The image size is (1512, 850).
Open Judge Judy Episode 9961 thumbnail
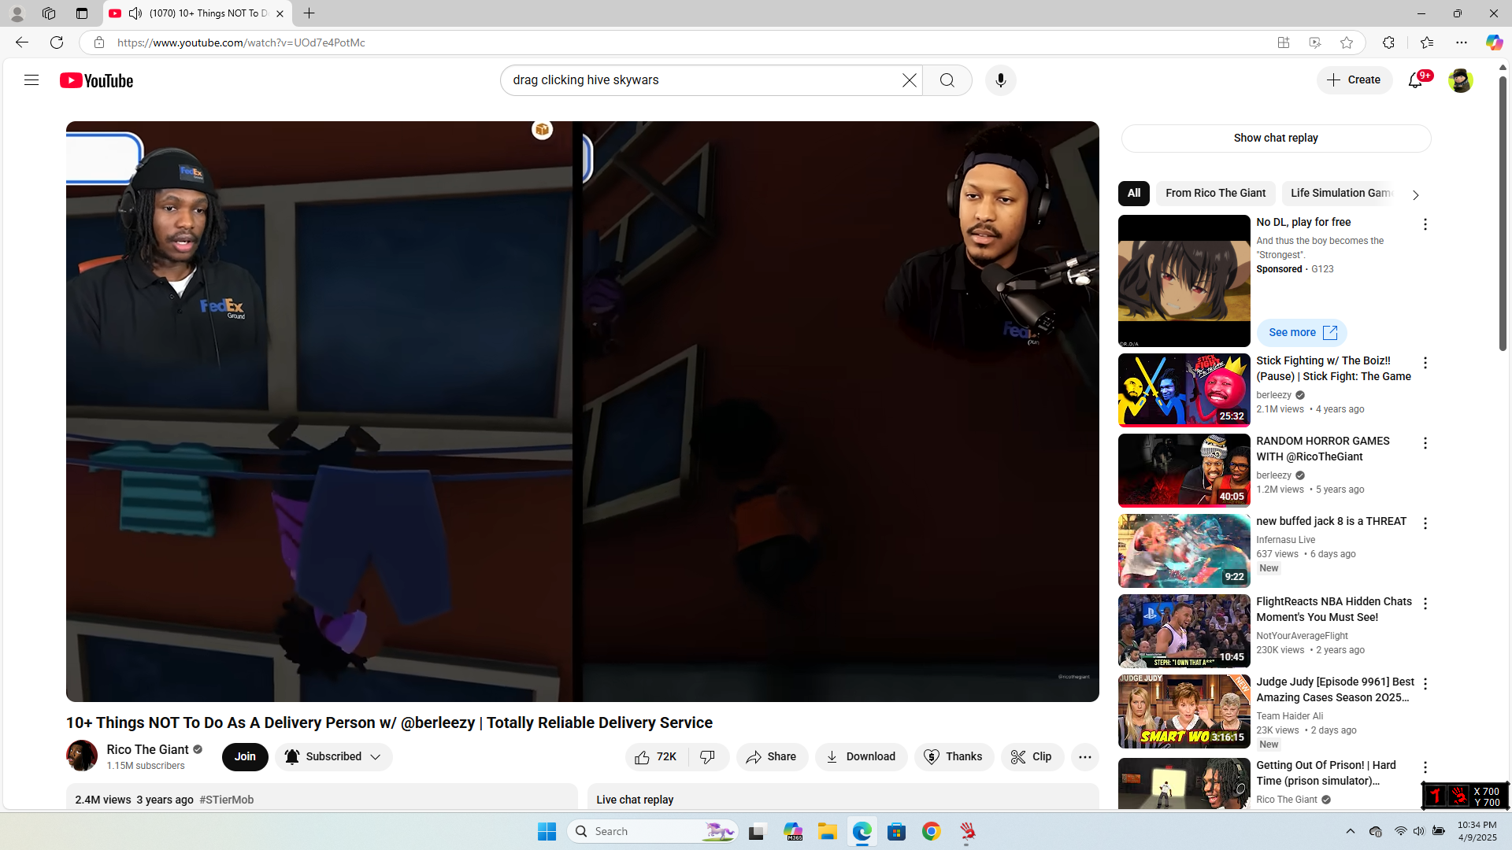tap(1184, 711)
